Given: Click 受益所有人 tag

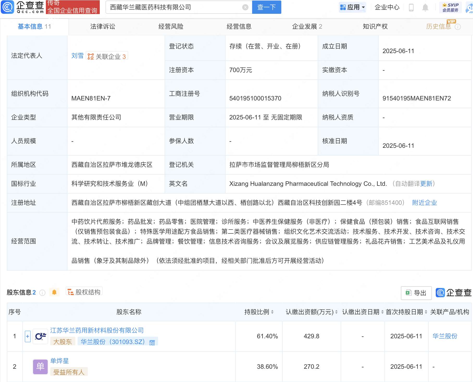Looking at the screenshot, I should tap(69, 372).
